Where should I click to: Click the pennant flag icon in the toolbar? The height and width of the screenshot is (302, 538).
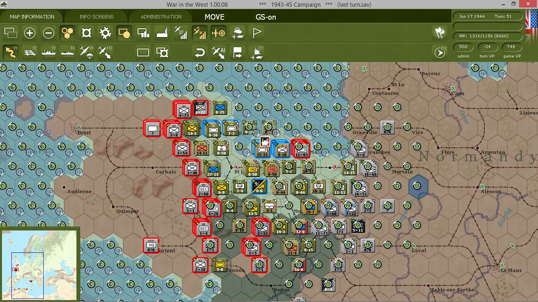pyautogui.click(x=256, y=33)
